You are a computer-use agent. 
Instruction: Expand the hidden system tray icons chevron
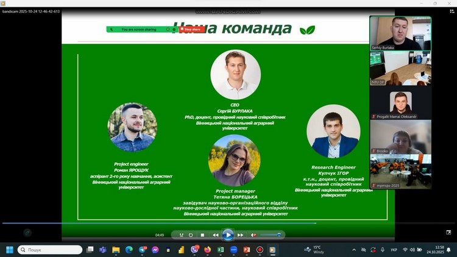point(354,250)
